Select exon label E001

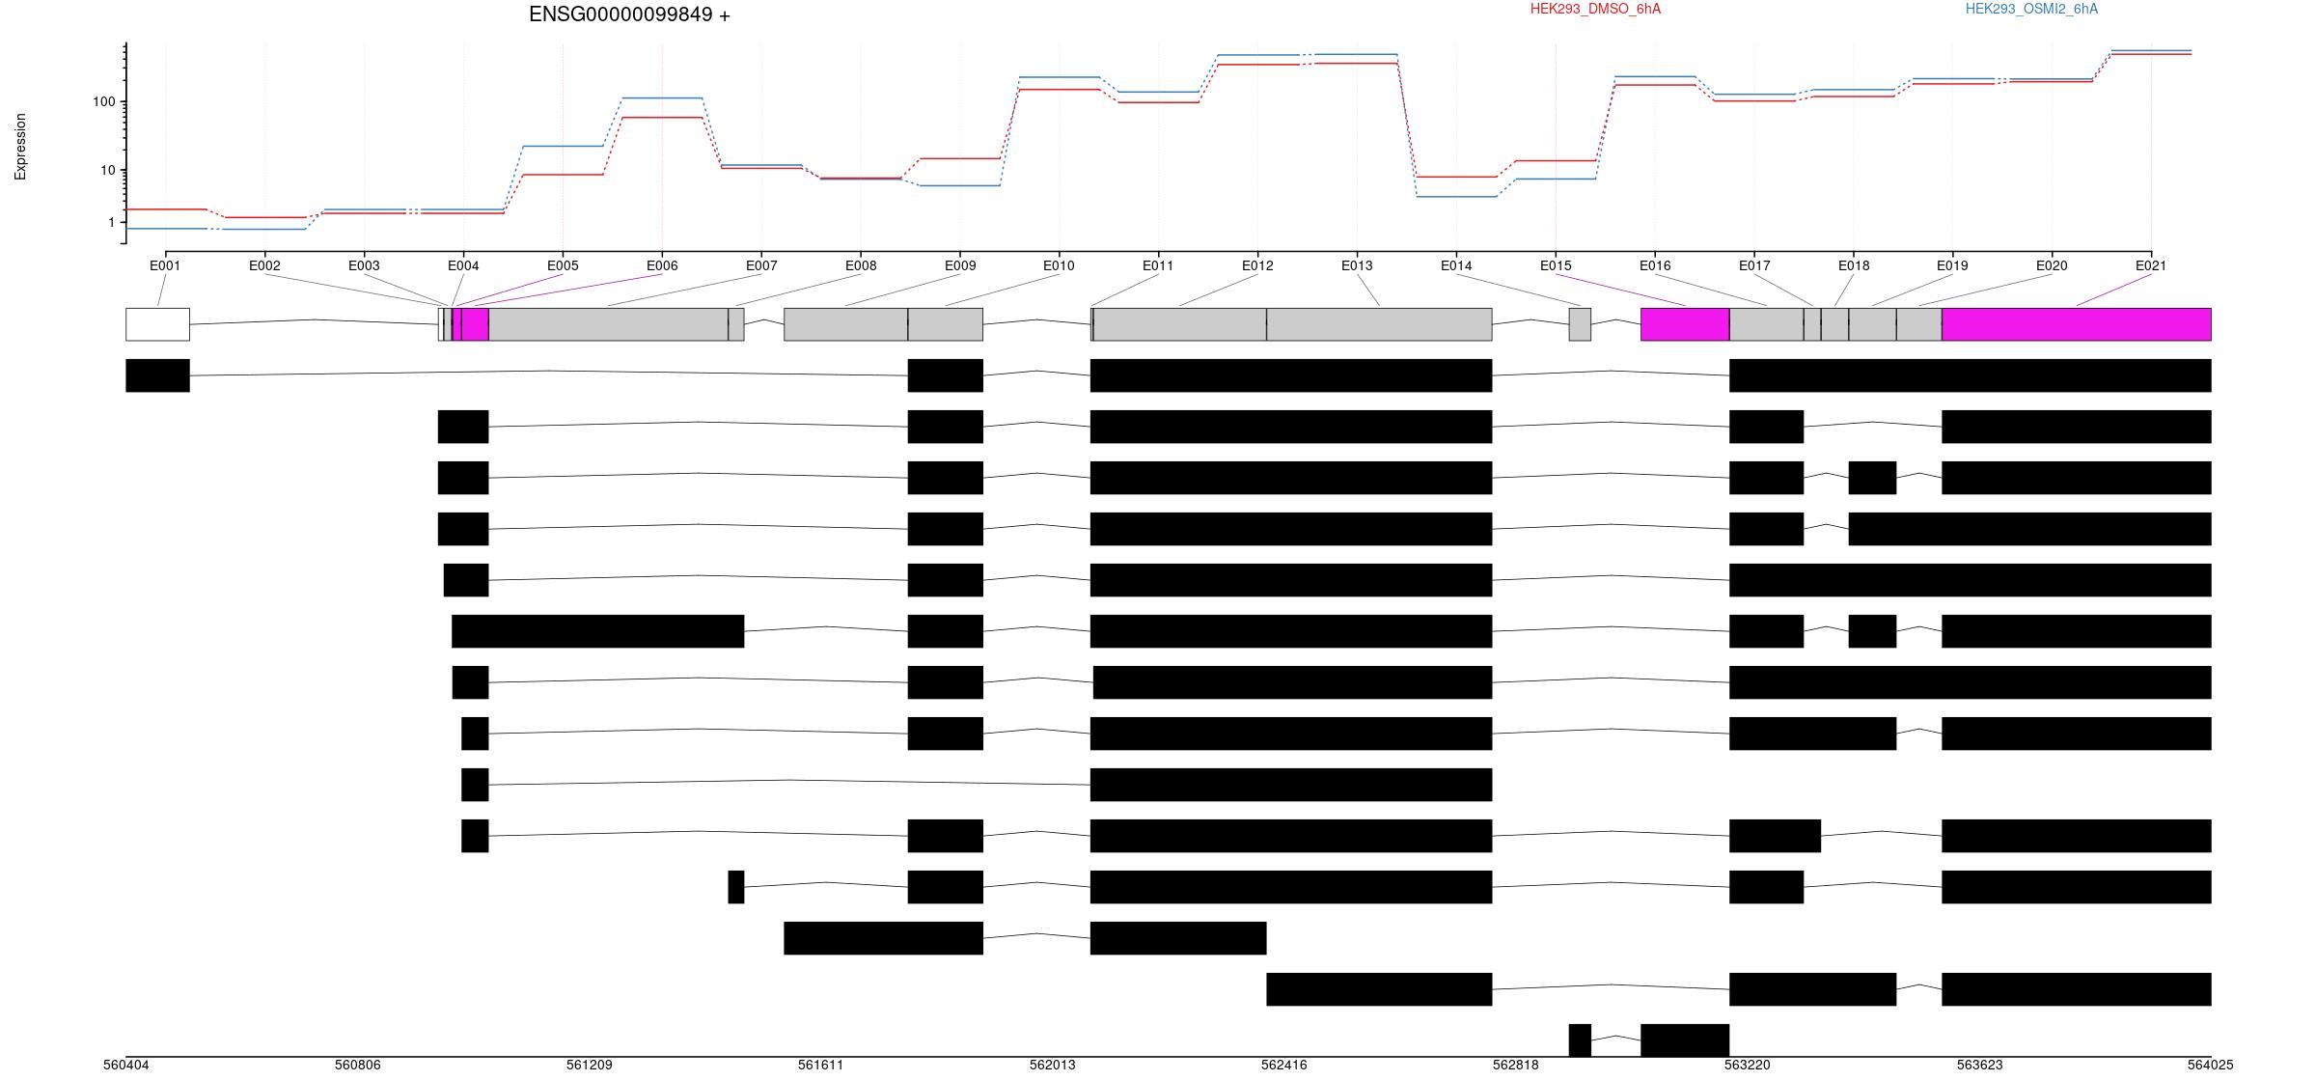tap(165, 265)
